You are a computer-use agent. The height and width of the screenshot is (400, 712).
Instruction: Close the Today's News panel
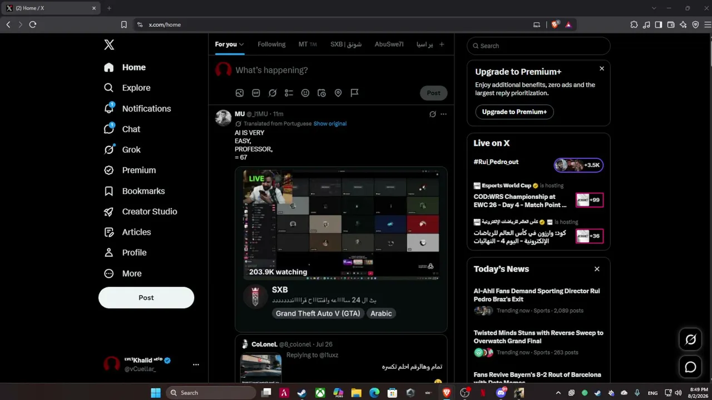pos(597,269)
